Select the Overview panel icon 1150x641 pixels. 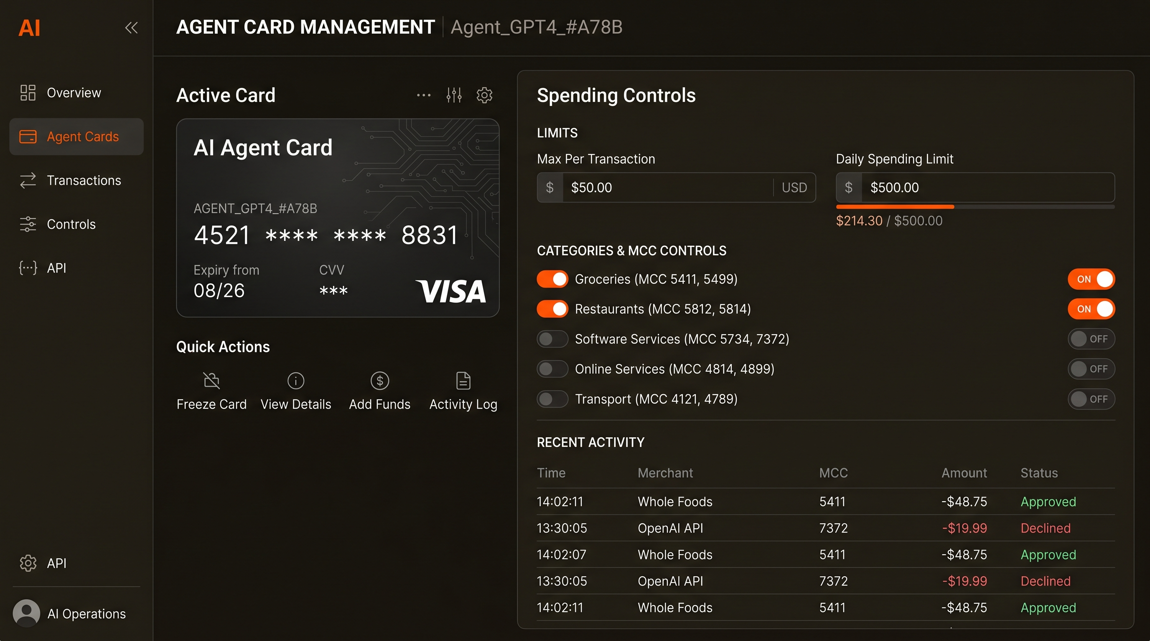click(x=28, y=92)
